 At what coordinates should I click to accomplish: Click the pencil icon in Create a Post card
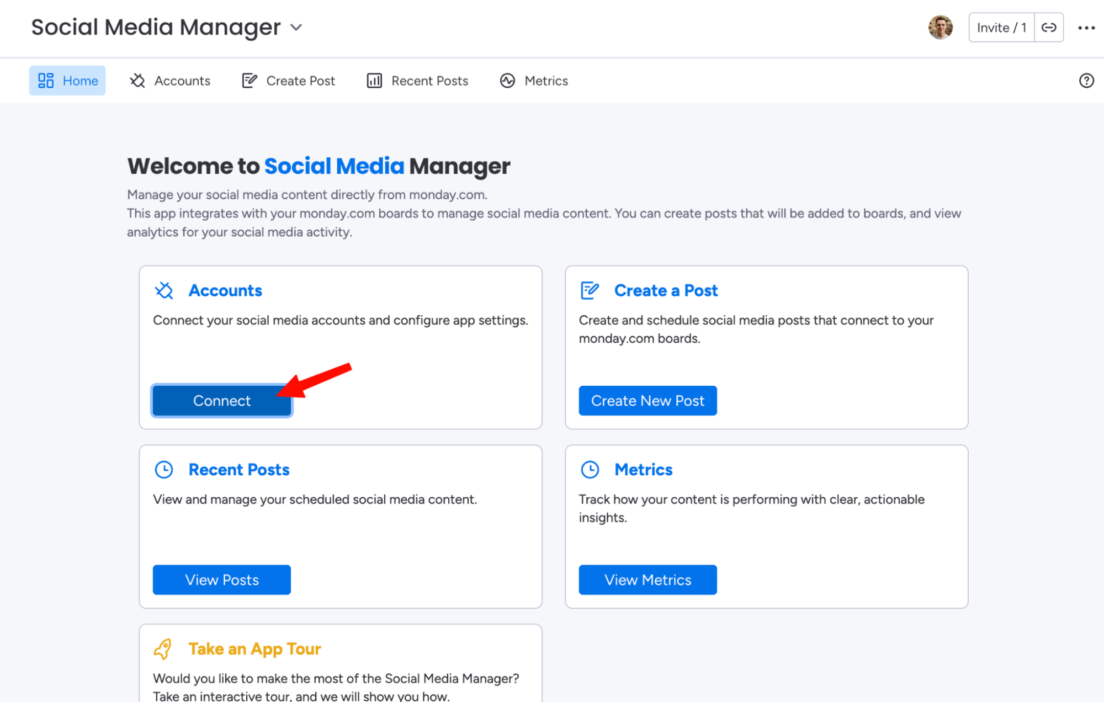590,290
